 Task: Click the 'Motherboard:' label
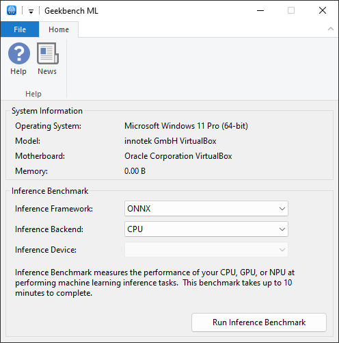tap(40, 156)
